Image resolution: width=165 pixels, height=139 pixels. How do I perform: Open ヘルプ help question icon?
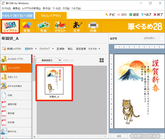[x=146, y=14]
